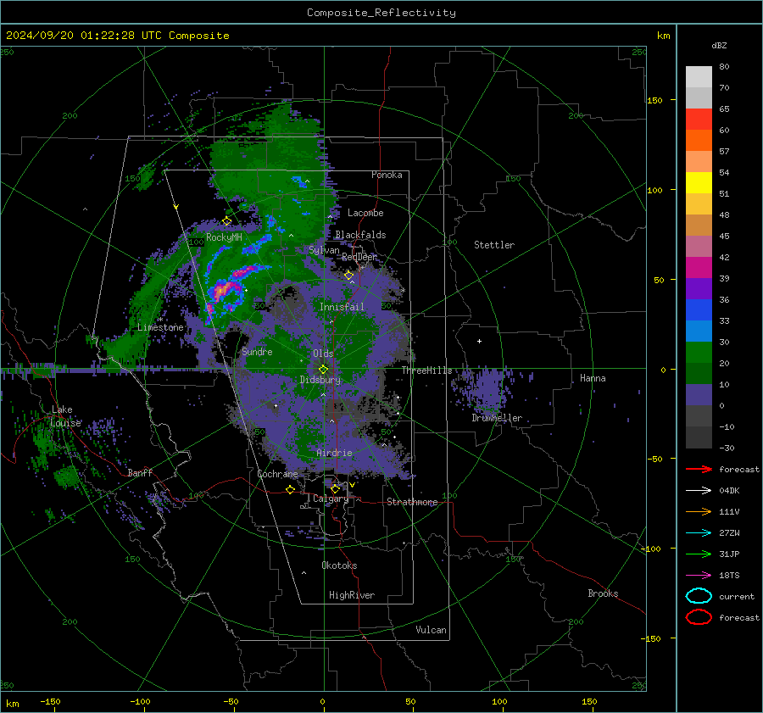Click the Innisfail city label
This screenshot has width=763, height=713.
click(x=342, y=307)
